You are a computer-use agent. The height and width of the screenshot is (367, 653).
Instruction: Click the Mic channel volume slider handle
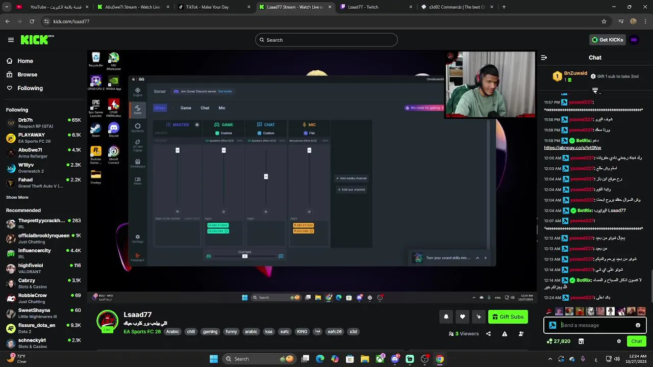309,150
